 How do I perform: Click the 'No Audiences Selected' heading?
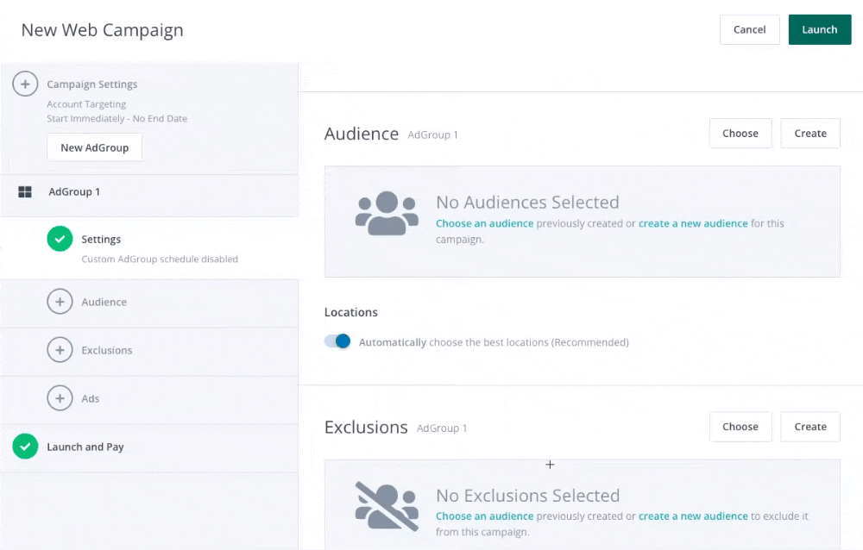tap(527, 203)
